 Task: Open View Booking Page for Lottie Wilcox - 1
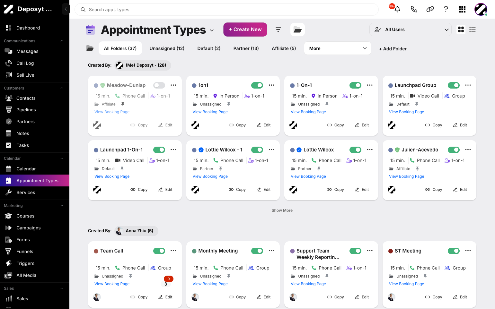(210, 176)
